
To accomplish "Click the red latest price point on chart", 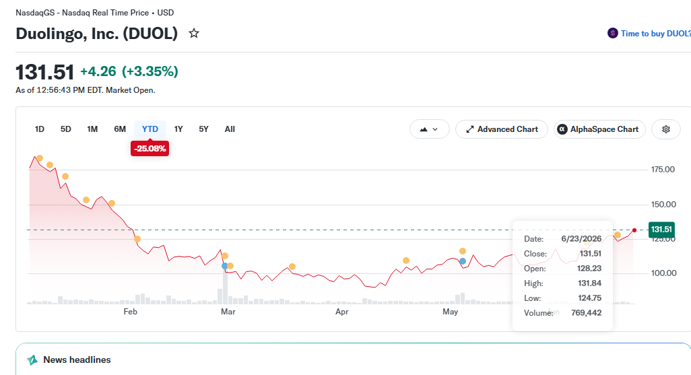I will (x=634, y=230).
